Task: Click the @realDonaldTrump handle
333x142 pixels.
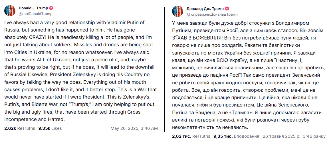Action: pos(35,14)
